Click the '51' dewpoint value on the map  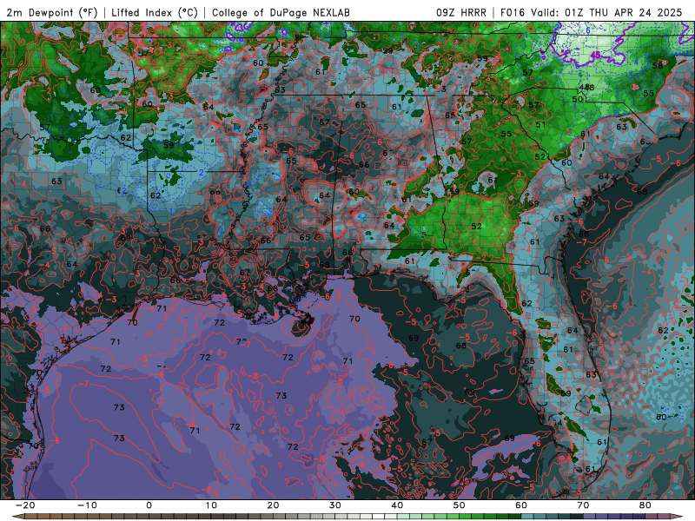[x=540, y=125]
